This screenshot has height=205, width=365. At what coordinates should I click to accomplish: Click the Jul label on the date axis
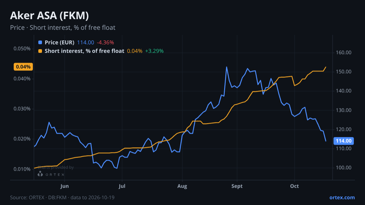[122, 186]
